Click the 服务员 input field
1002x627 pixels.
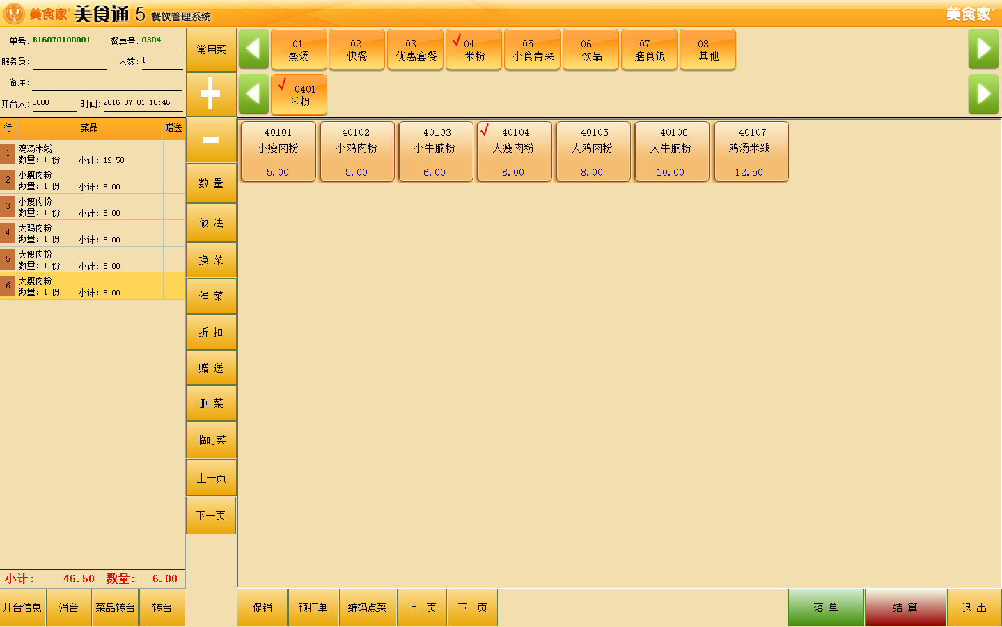[x=69, y=61]
